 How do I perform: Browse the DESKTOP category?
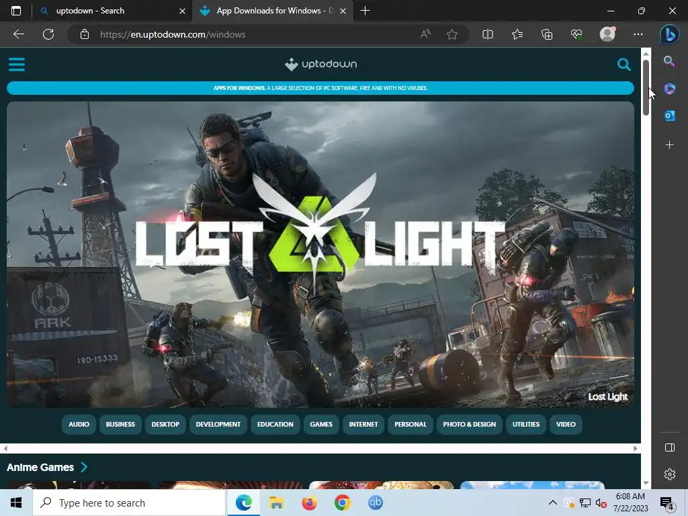[x=165, y=425]
